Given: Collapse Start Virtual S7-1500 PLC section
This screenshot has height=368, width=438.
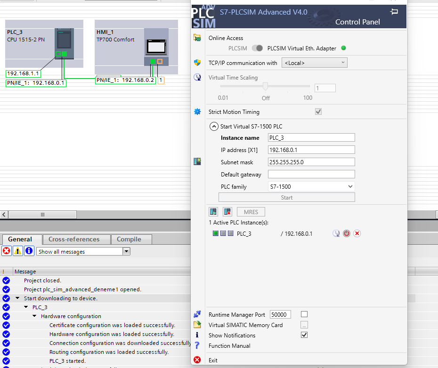Looking at the screenshot, I should pos(214,127).
